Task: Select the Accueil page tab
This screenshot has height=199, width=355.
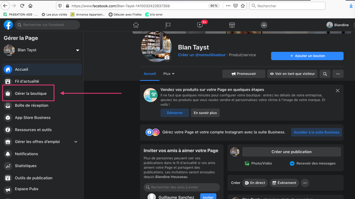Action: tap(150, 74)
